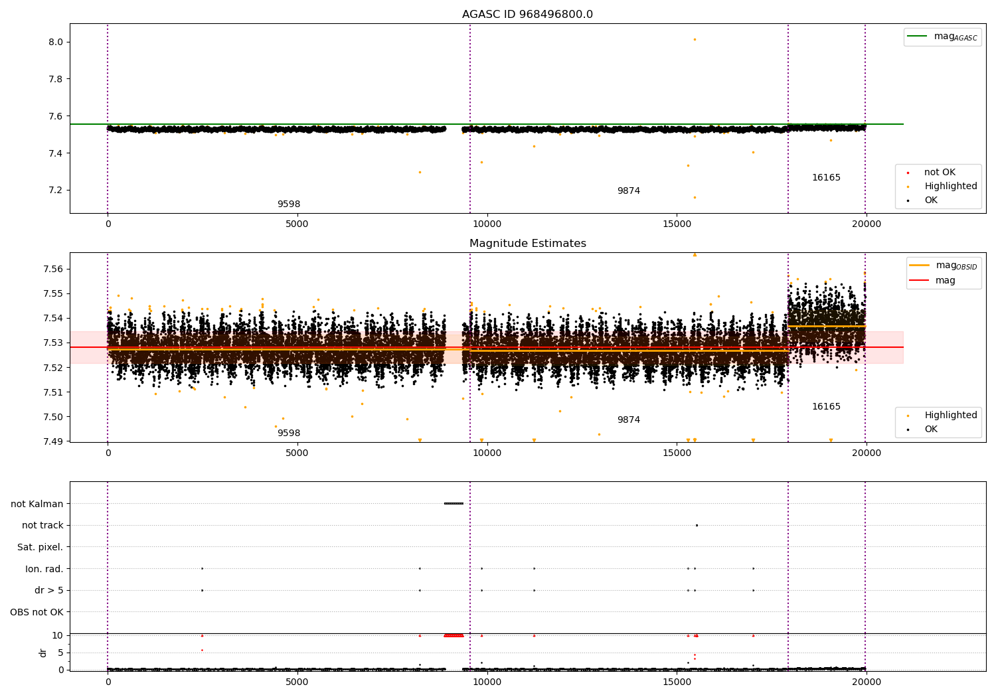Click y-axis tick '8.0' in top plot
The width and height of the screenshot is (996, 697).
tap(55, 42)
